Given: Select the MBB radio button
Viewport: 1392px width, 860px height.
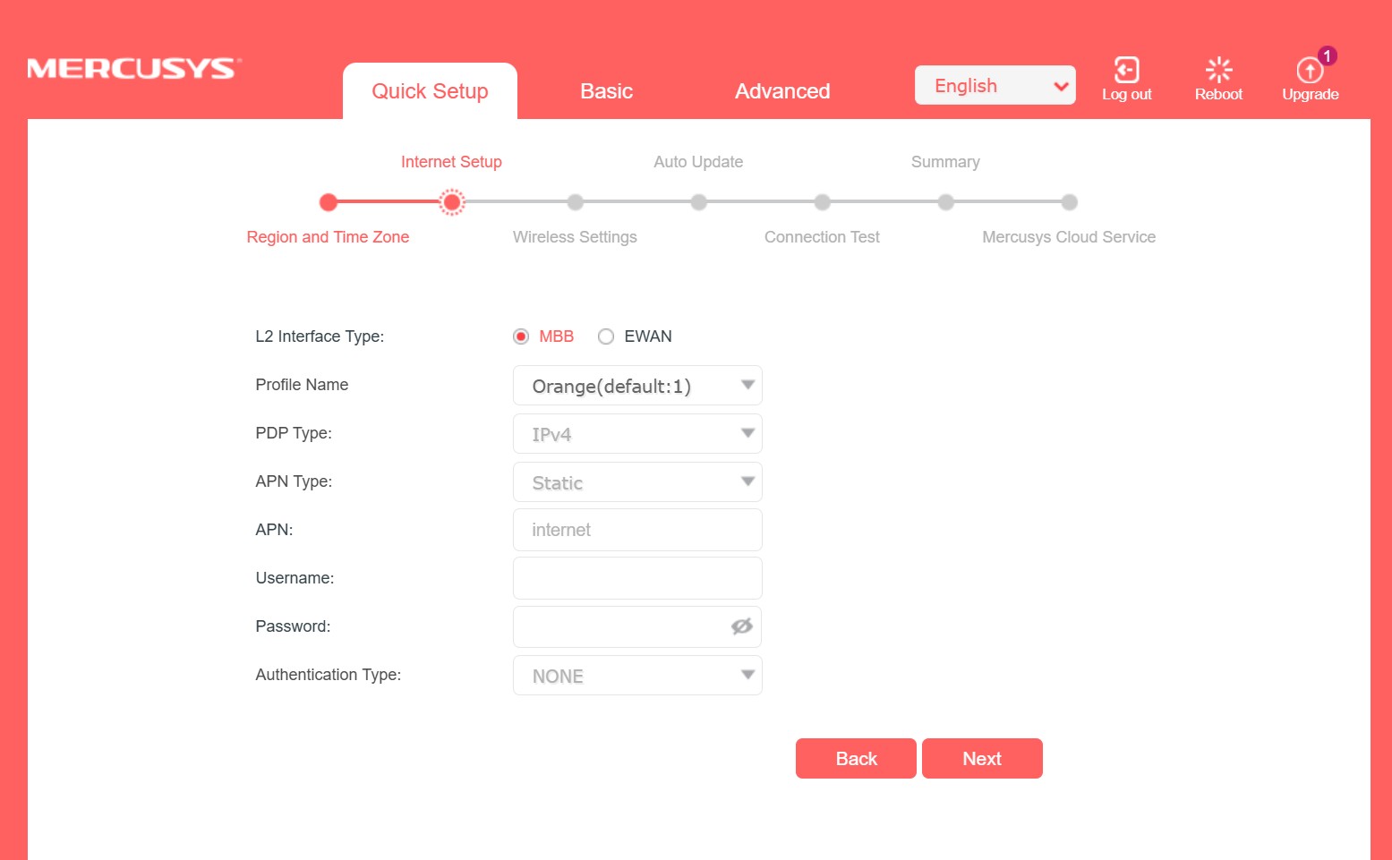Looking at the screenshot, I should (521, 336).
